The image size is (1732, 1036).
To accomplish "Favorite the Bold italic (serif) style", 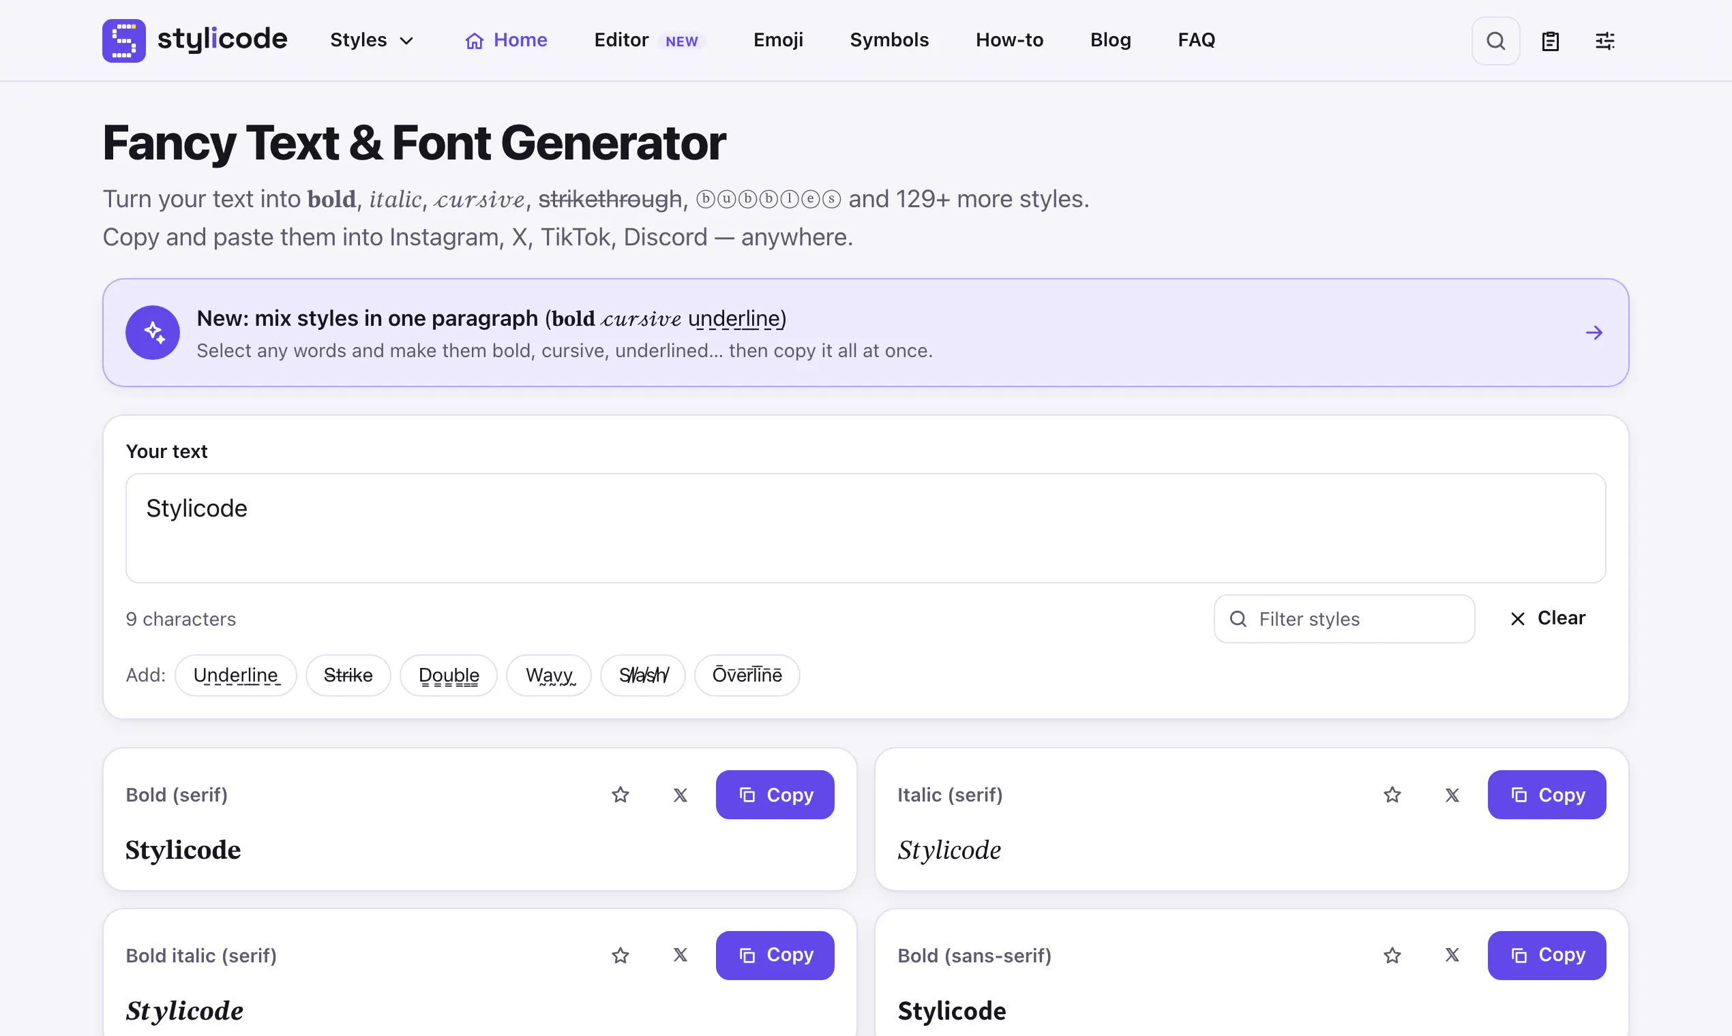I will click(x=620, y=955).
